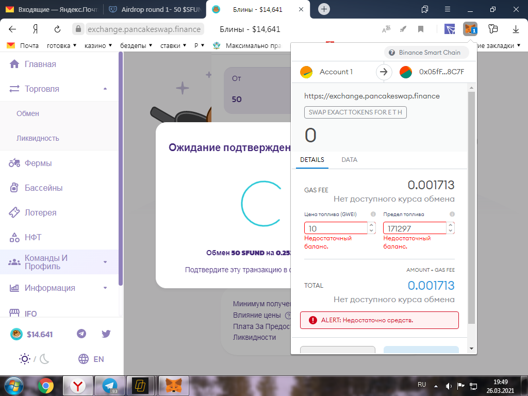Click the Binance Smart Chain network badge
Image resolution: width=528 pixels, height=396 pixels.
(x=426, y=53)
